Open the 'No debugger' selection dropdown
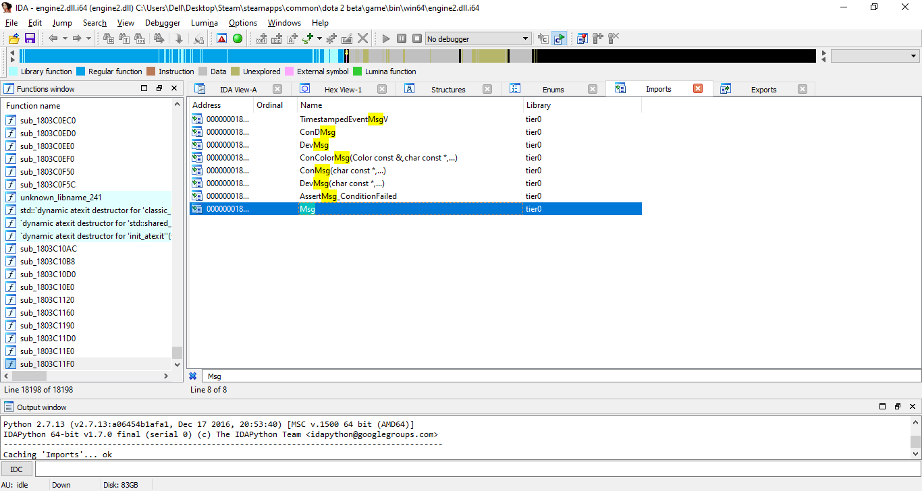The width and height of the screenshot is (922, 491). click(478, 38)
